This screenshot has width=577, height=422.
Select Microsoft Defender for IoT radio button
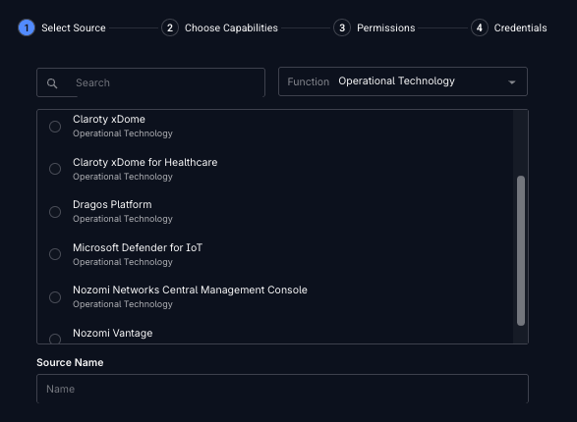pyautogui.click(x=55, y=254)
